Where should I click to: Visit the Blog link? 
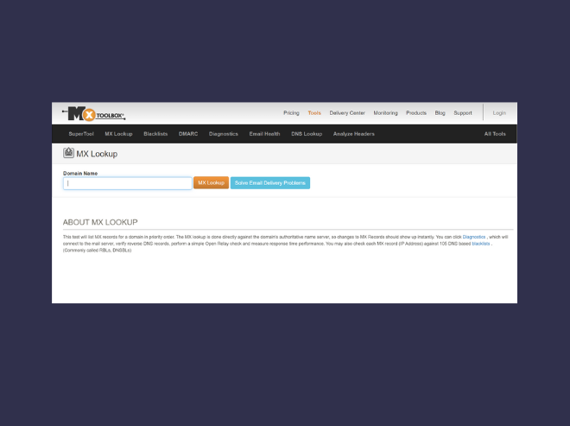pyautogui.click(x=440, y=113)
